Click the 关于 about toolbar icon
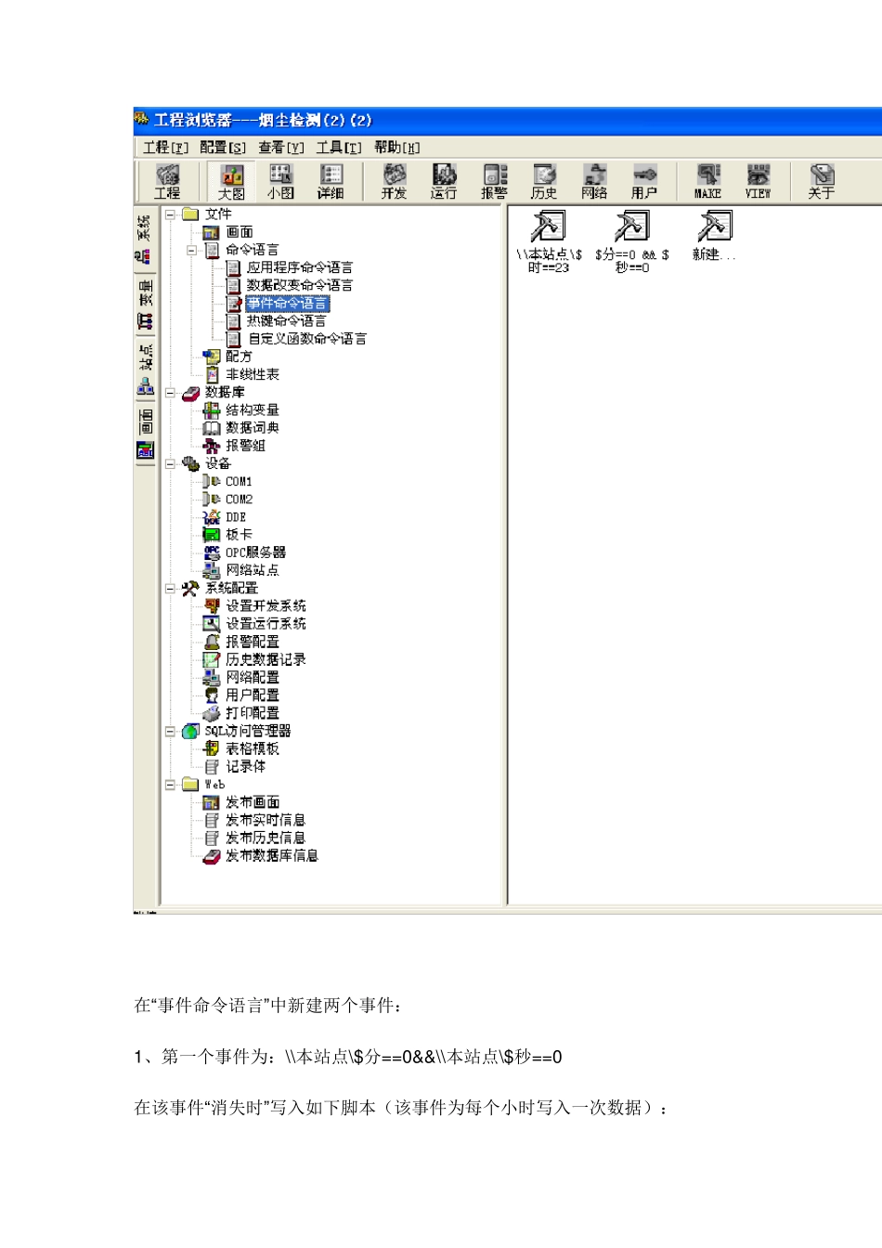This screenshot has height=1248, width=882. pos(822,181)
